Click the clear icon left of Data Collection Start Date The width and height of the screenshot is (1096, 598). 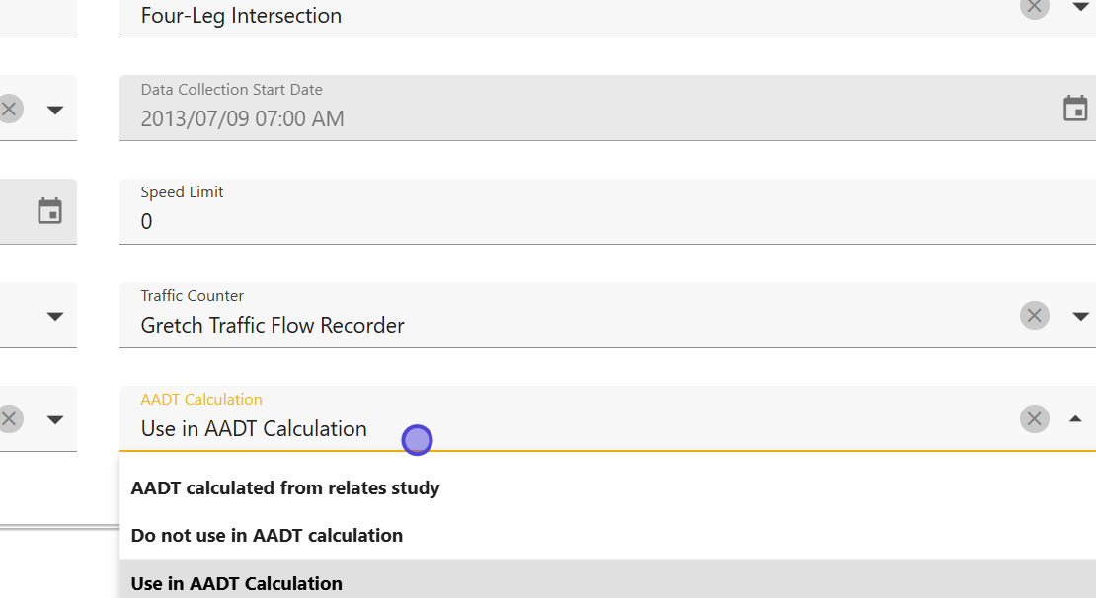(10, 109)
